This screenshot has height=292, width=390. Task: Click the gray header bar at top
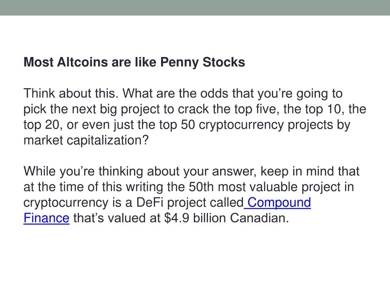195,8
